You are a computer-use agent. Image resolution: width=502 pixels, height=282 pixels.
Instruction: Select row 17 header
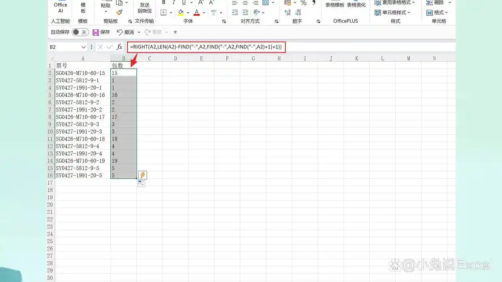[x=50, y=183]
